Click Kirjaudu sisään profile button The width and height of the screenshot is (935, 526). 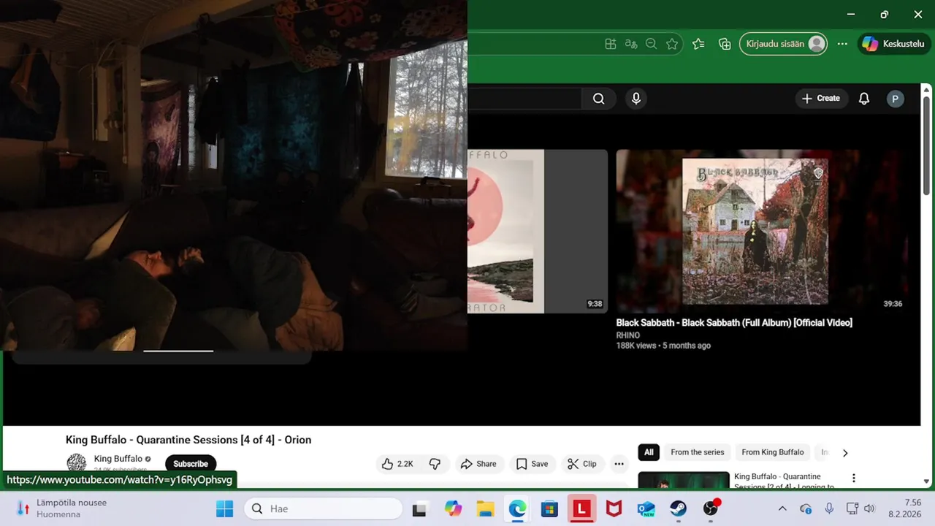pyautogui.click(x=783, y=44)
